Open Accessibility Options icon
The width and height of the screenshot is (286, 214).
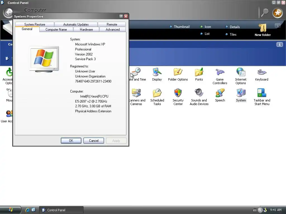click(8, 76)
